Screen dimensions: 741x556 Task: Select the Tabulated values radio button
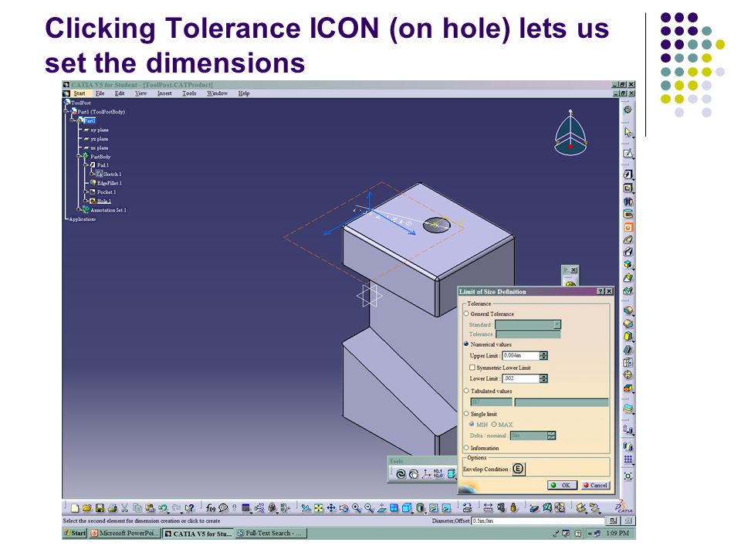(x=466, y=391)
